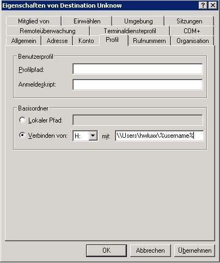Click the disabled Lokaler Pfad text field
The width and height of the screenshot is (220, 263).
pyautogui.click(x=137, y=120)
